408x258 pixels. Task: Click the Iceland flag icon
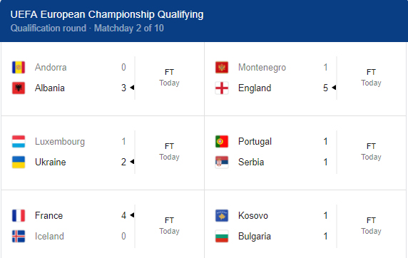click(x=19, y=236)
